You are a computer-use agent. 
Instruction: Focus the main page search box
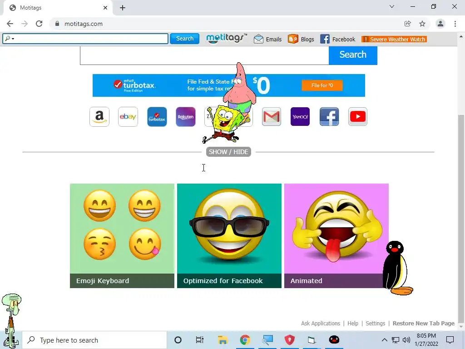(x=204, y=55)
